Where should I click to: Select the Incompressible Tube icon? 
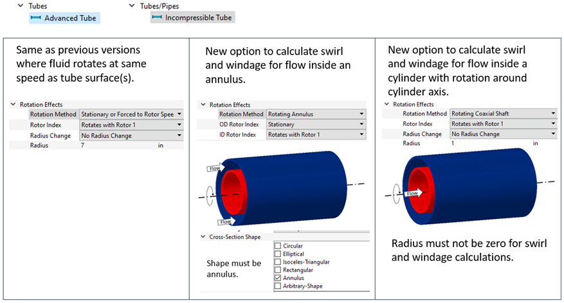pos(157,18)
